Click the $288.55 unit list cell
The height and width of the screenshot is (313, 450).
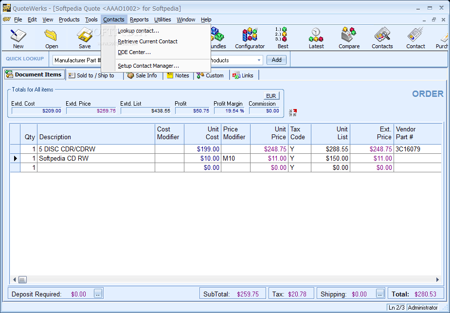coord(330,149)
